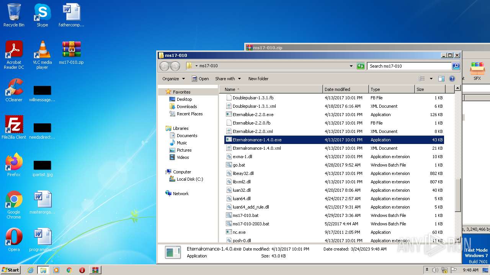Screen dimensions: 490x275
Task: Sort files by Date modified column
Action: coord(346,89)
